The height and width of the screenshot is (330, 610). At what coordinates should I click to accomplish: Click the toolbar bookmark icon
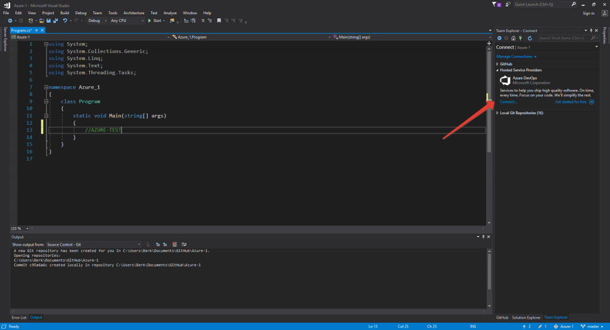(x=219, y=21)
